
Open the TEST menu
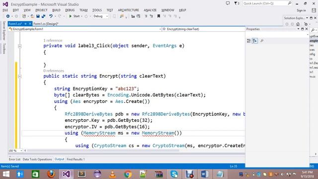coord(110,10)
